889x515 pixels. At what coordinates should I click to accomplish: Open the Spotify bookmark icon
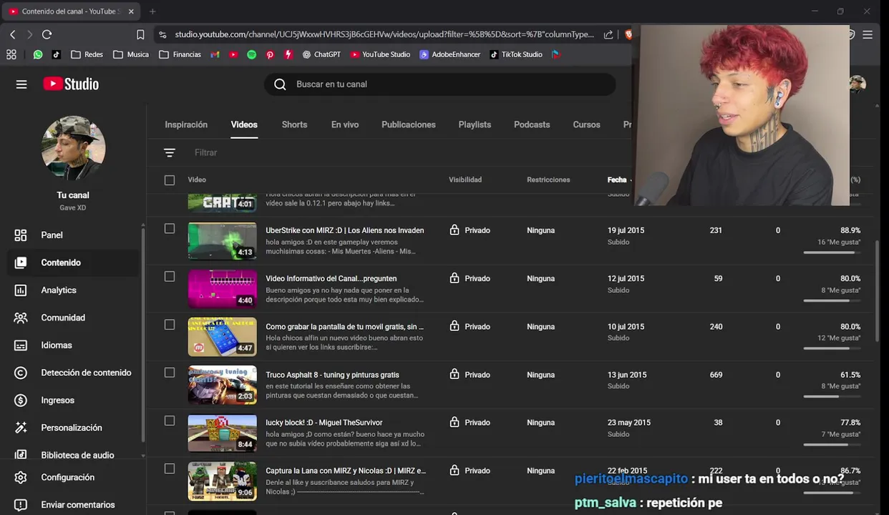pos(251,54)
